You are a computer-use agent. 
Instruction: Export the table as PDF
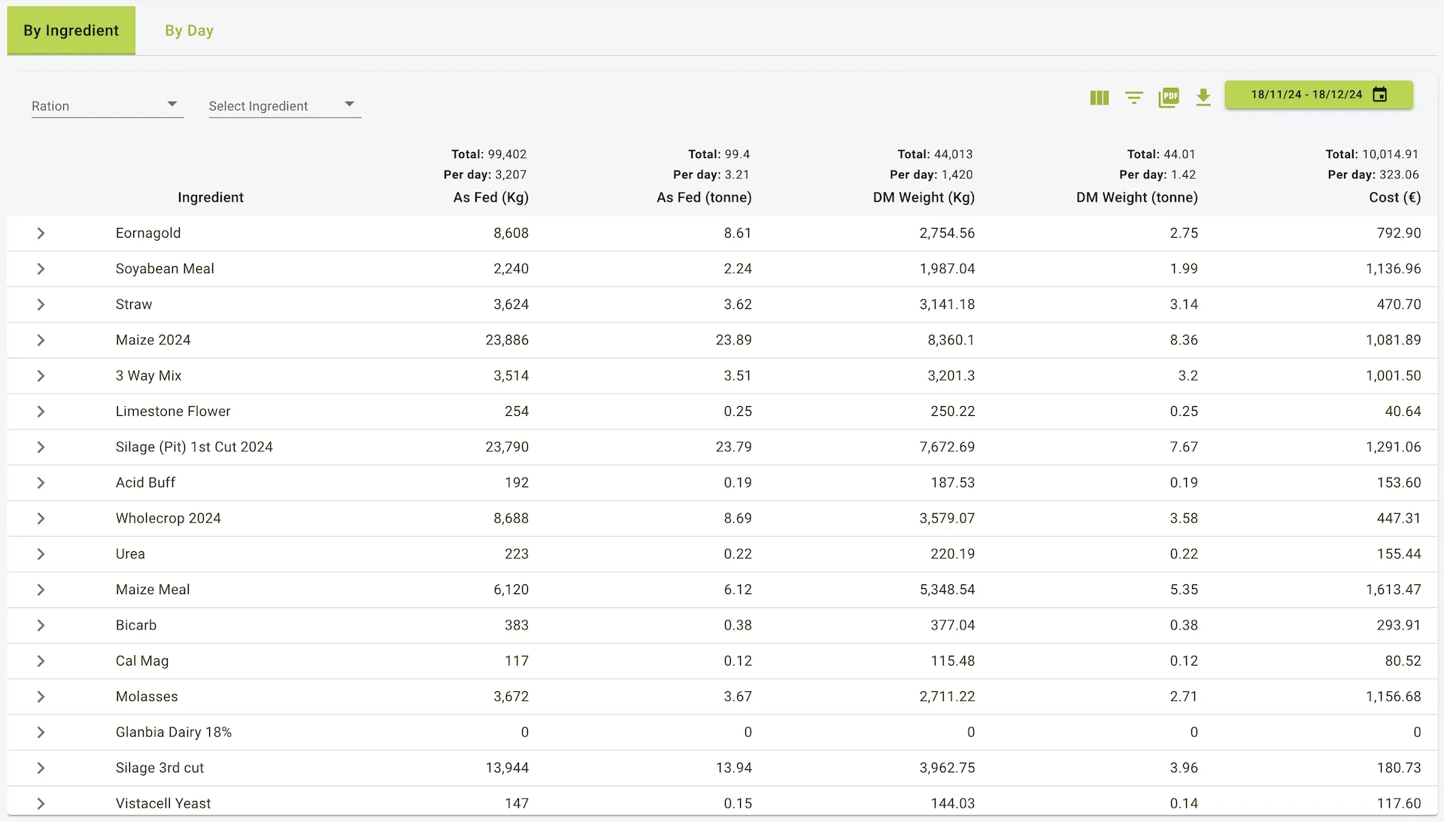[1169, 98]
